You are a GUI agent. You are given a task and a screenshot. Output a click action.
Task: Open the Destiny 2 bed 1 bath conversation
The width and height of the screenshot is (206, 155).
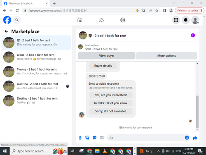[x=36, y=100]
